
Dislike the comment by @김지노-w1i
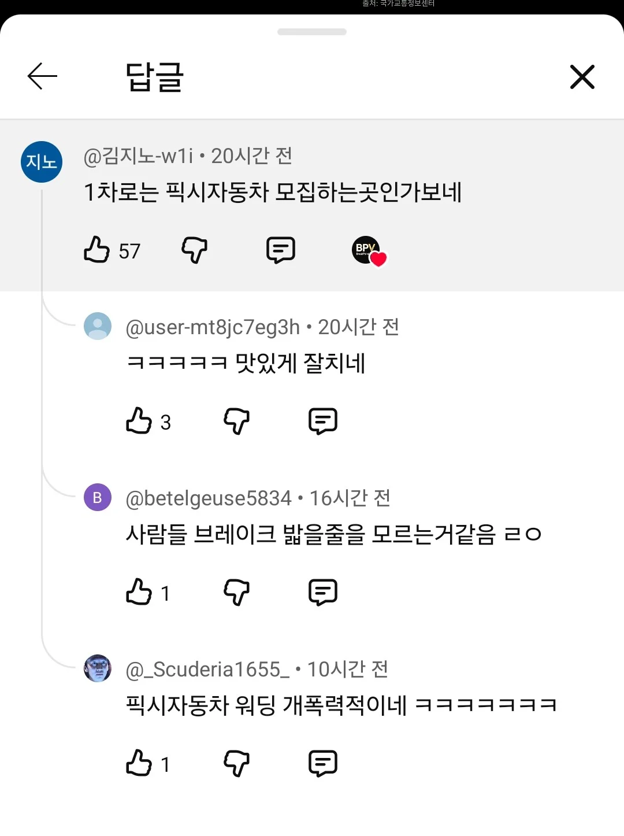194,250
